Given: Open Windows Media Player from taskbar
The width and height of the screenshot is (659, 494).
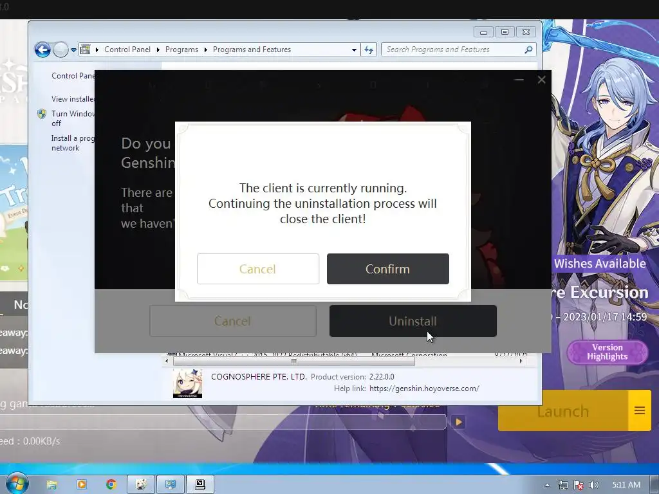Looking at the screenshot, I should pyautogui.click(x=82, y=485).
